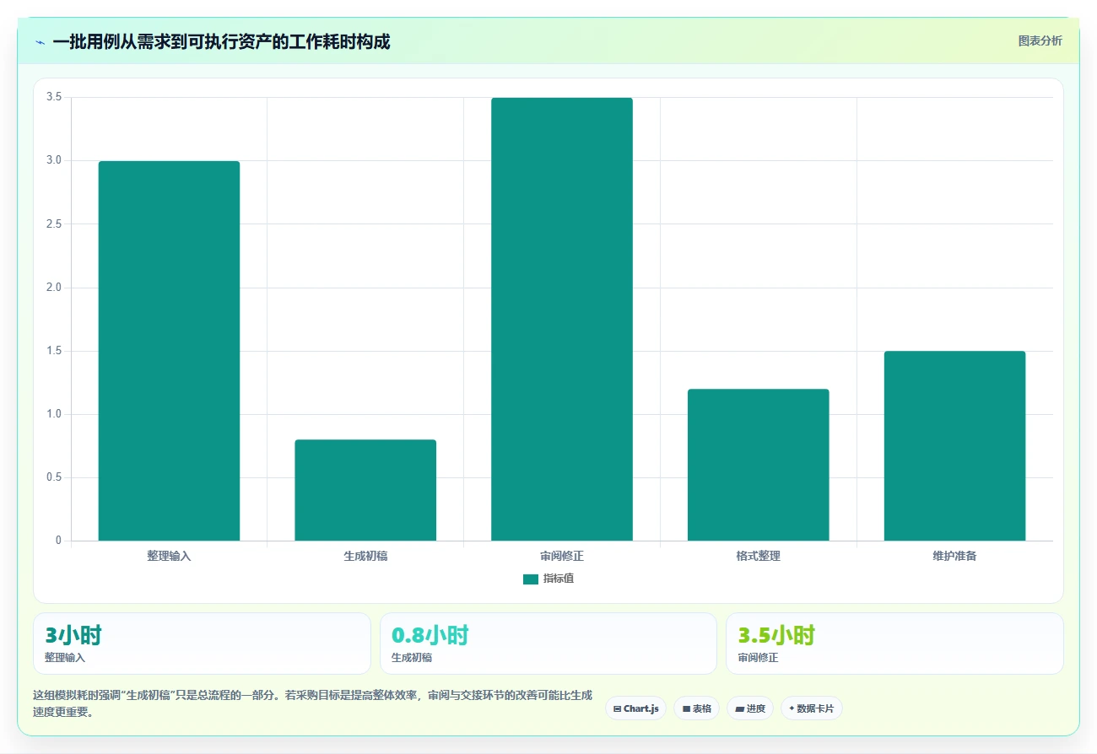
Task: Click the 整理输入 bar in chart
Action: [169, 351]
